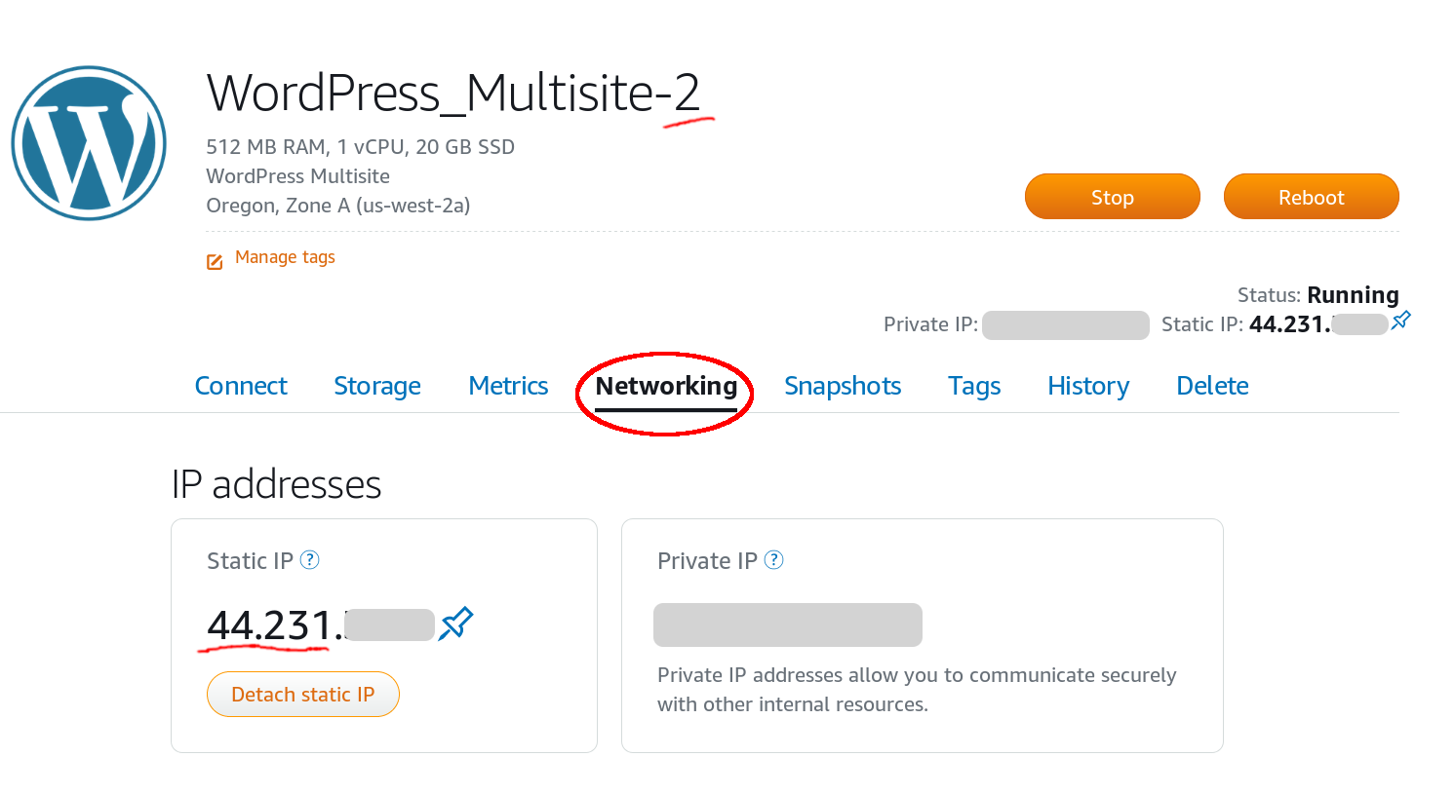Switch to the Connect tab
1455x795 pixels.
click(x=241, y=386)
